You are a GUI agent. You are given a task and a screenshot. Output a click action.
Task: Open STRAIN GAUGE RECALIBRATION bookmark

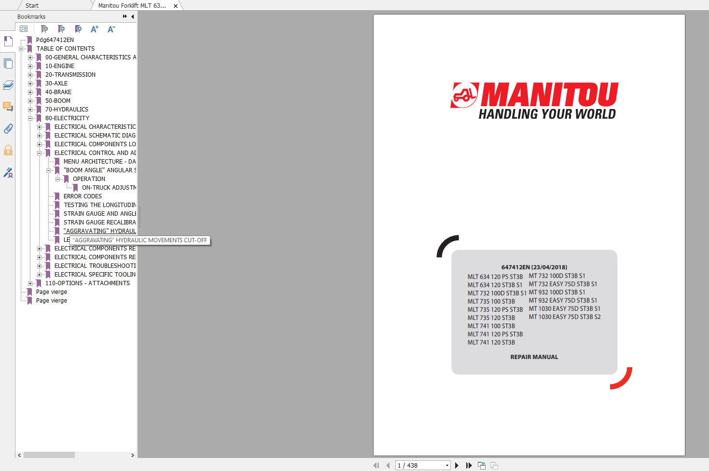pyautogui.click(x=100, y=222)
